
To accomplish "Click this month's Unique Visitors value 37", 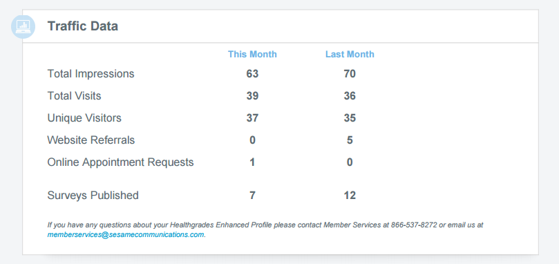I will click(x=252, y=118).
